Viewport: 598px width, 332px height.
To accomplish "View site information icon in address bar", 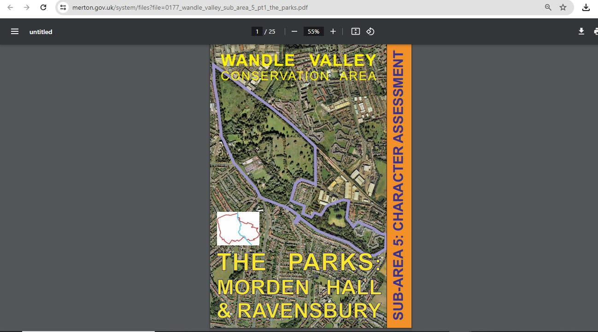I will tap(64, 7).
